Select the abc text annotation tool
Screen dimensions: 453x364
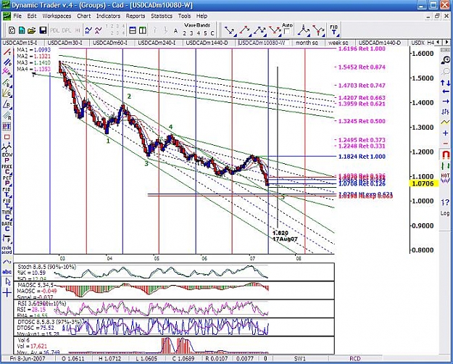point(7,272)
